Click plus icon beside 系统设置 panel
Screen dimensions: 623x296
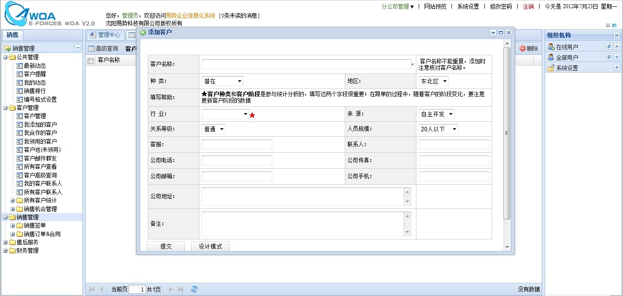pos(617,68)
